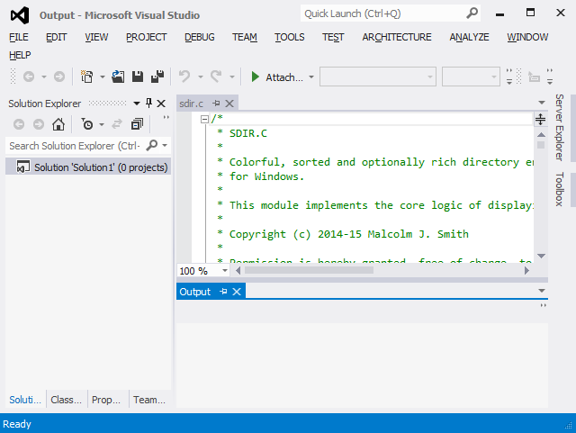Open the Solution Explorer search options dropdown
This screenshot has height=433, width=576.
[x=165, y=146]
